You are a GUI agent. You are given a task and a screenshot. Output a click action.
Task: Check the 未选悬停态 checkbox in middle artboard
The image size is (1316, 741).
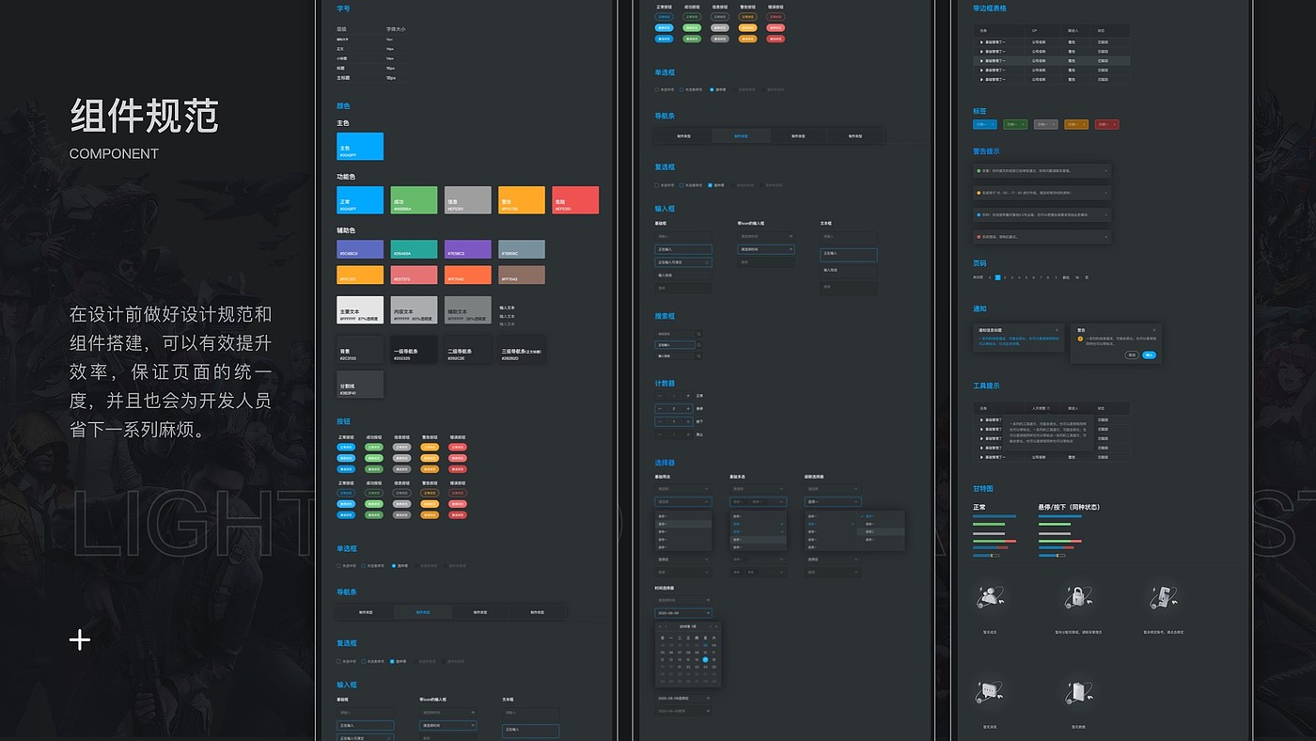click(x=682, y=185)
